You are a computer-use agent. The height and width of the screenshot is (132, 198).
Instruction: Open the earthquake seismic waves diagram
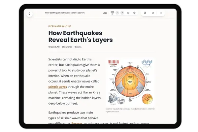coord(130,82)
